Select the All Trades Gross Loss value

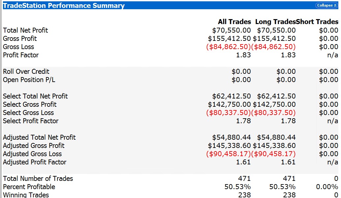pos(229,47)
